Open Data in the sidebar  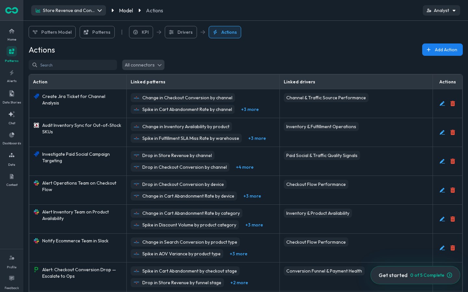click(12, 159)
